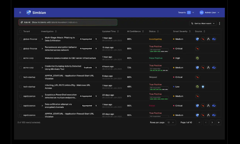Click green source icon in Malware communication row
240x144 pixels.
pyautogui.click(x=197, y=58)
